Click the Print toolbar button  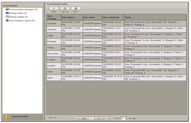(76, 8)
